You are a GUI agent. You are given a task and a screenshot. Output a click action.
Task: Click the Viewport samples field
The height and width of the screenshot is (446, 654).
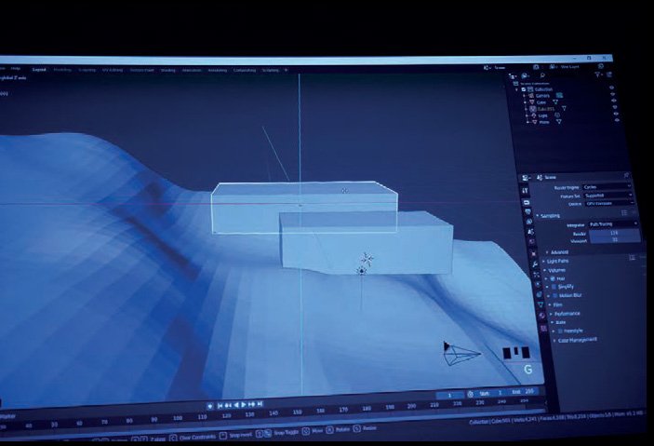(615, 239)
